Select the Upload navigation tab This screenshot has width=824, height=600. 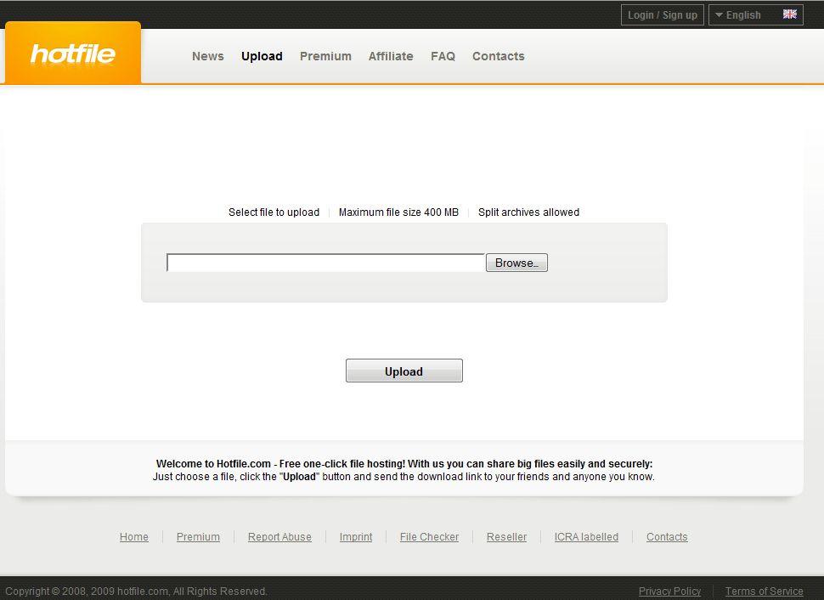(262, 56)
